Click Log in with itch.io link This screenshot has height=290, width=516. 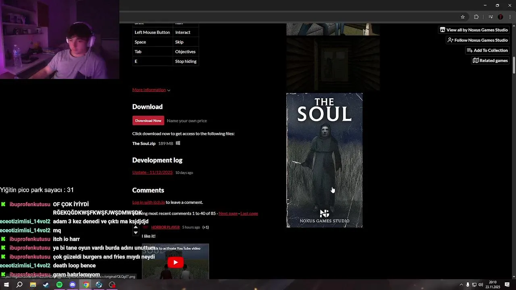coord(148,202)
